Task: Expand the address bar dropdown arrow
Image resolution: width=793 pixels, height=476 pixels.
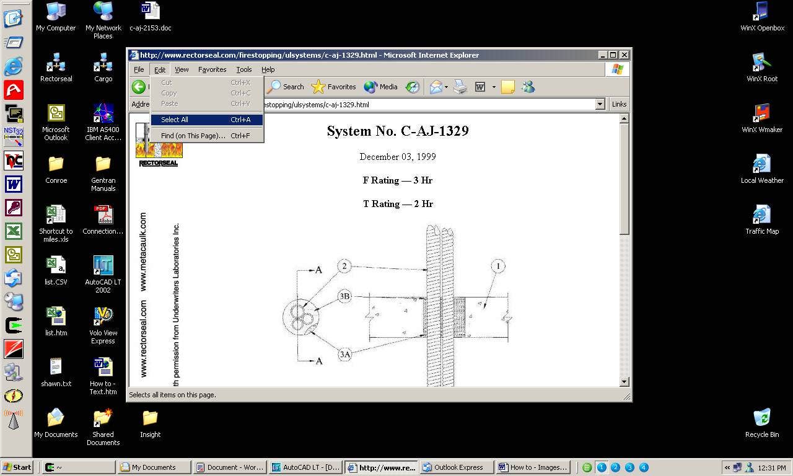Action: pos(600,104)
